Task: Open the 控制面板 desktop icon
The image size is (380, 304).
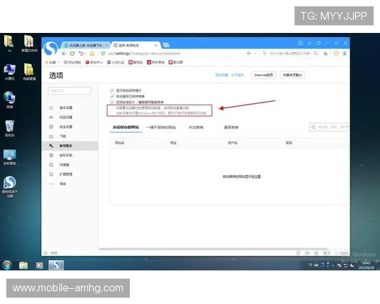Action: [x=9, y=157]
